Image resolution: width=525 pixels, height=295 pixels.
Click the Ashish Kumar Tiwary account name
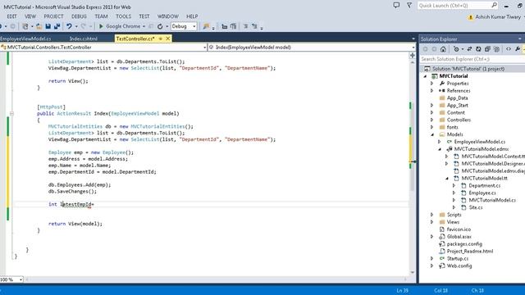[498, 16]
